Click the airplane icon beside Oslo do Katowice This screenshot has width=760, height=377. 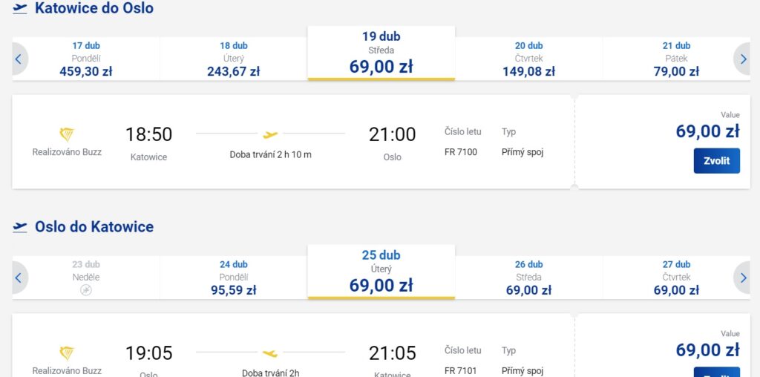click(x=20, y=227)
